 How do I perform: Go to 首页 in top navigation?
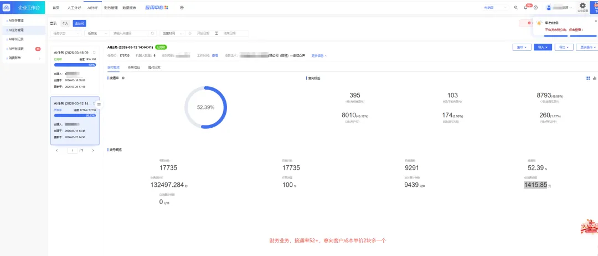[56, 8]
